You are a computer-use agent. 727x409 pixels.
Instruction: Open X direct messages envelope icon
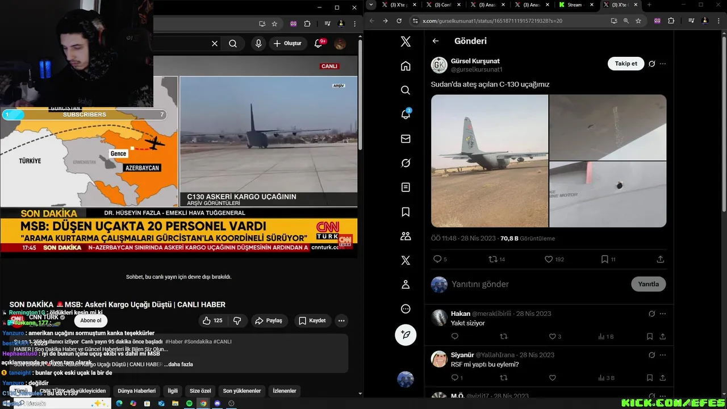[406, 139]
